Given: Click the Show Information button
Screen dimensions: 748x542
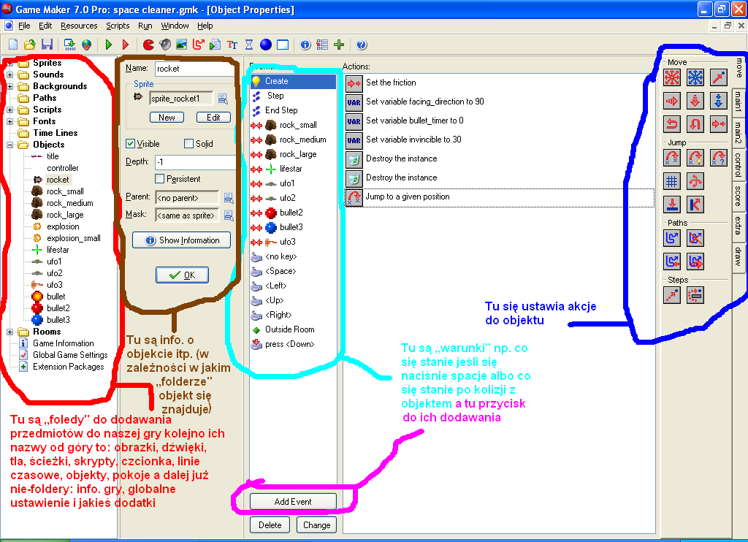Looking at the screenshot, I should pos(182,240).
